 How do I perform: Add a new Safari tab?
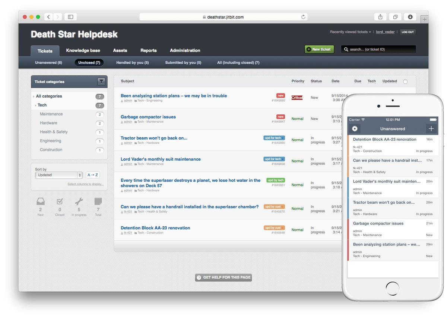click(424, 19)
